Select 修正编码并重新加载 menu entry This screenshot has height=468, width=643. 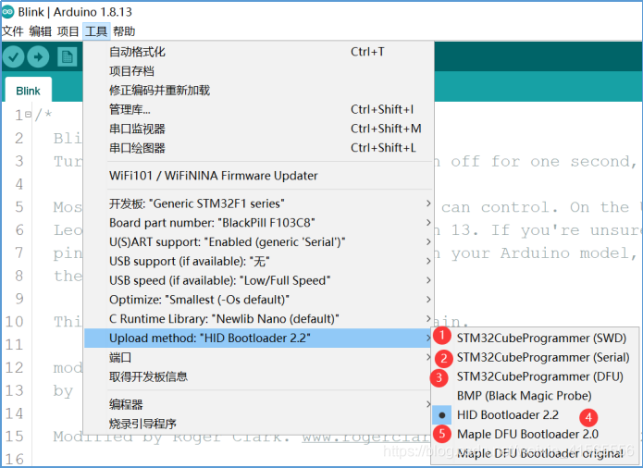[x=259, y=90]
